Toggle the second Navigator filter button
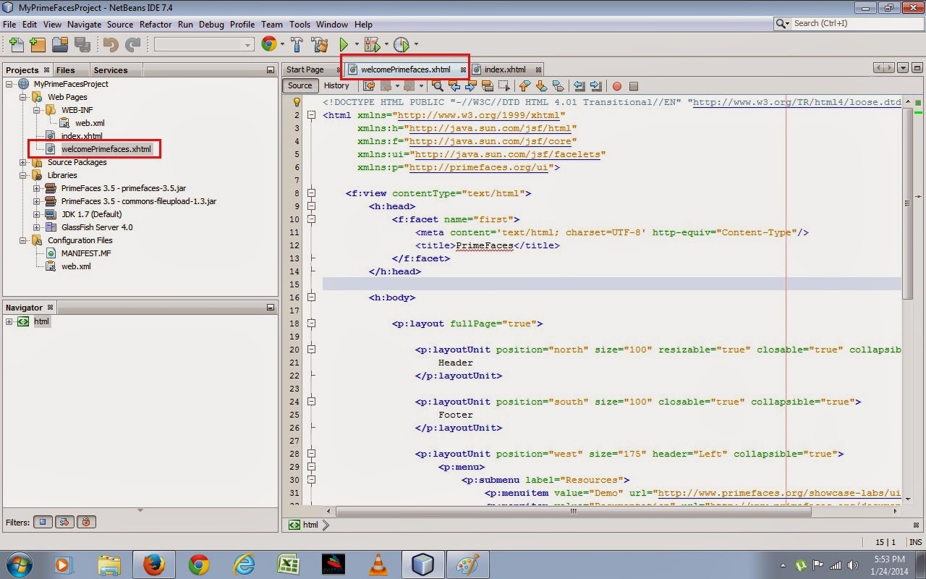 tap(64, 522)
